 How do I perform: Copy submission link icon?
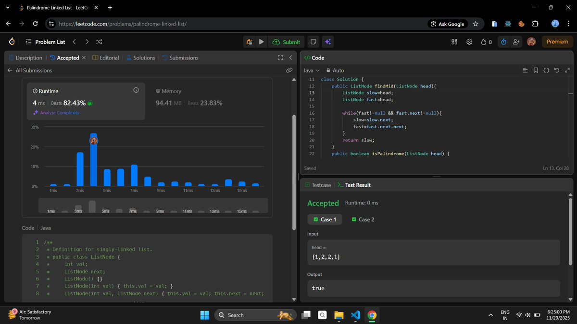coord(289,70)
